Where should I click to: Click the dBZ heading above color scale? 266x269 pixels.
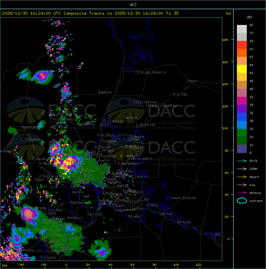coord(249,17)
